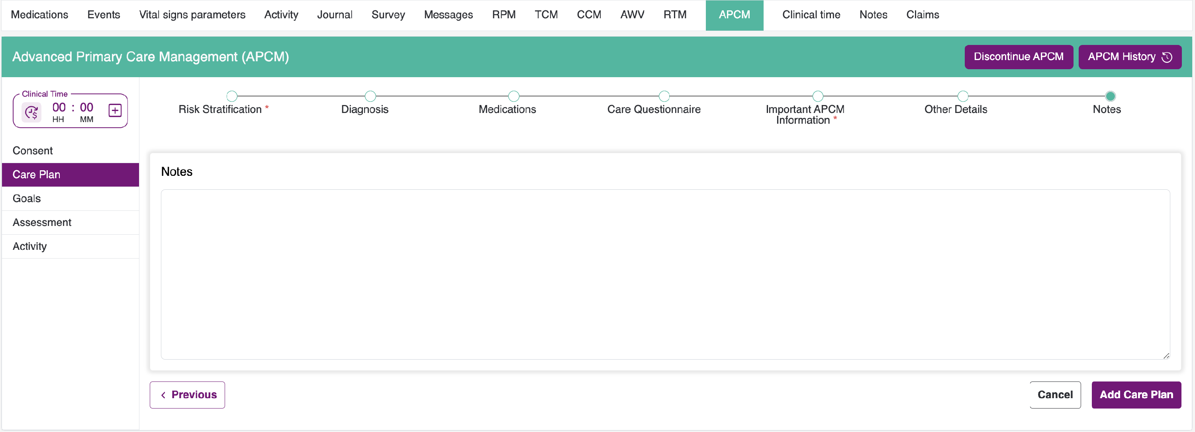This screenshot has height=432, width=1195.
Task: Click Add Care Plan button
Action: [x=1136, y=395]
